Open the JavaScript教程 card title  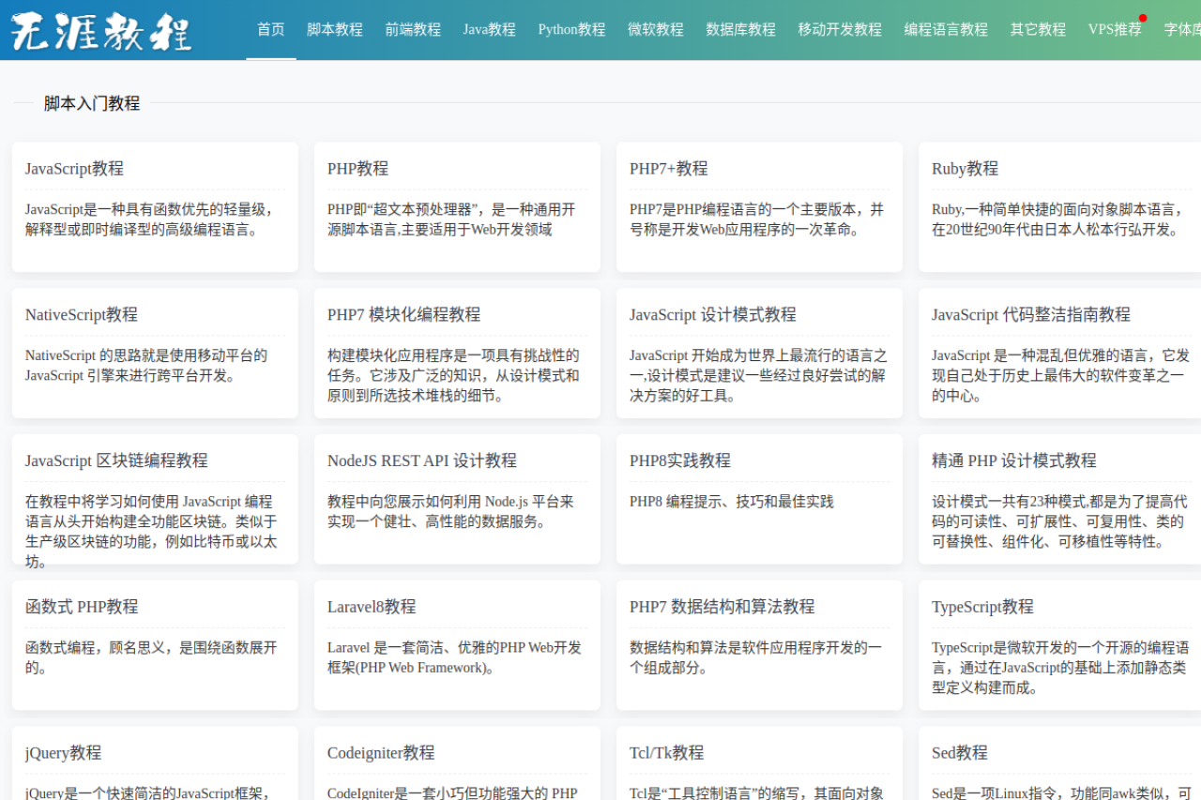(74, 169)
